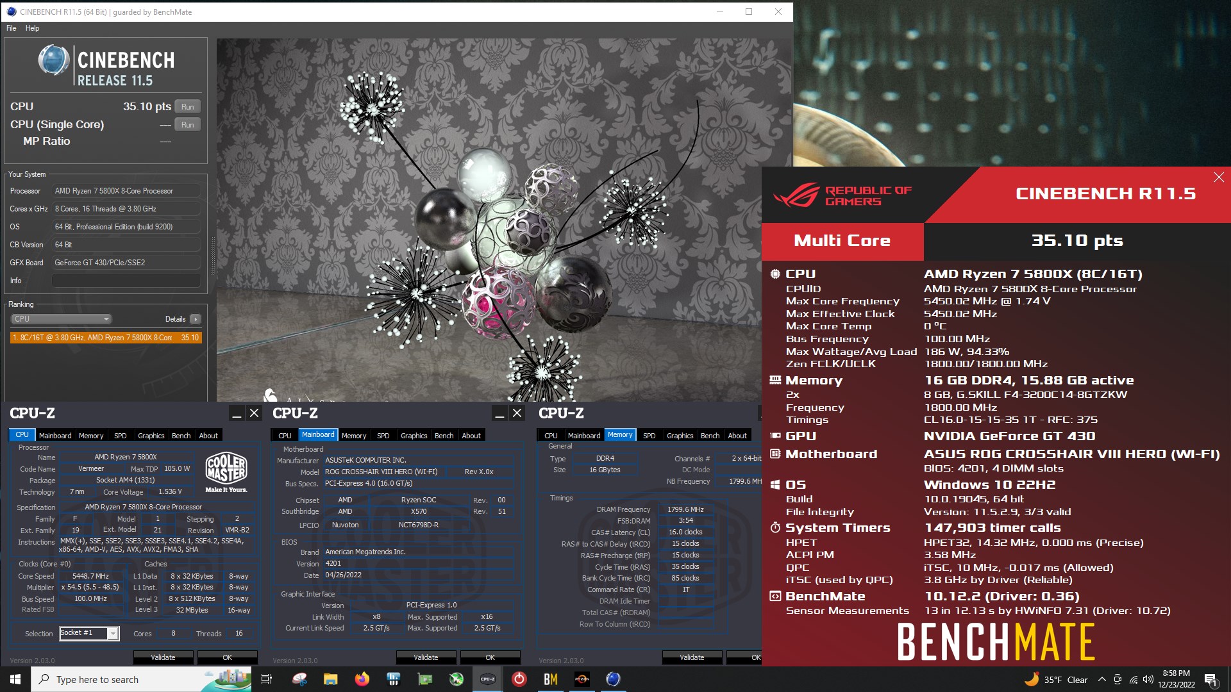Click the Multi Core label in BenchMate
This screenshot has height=692, width=1231.
(x=842, y=241)
